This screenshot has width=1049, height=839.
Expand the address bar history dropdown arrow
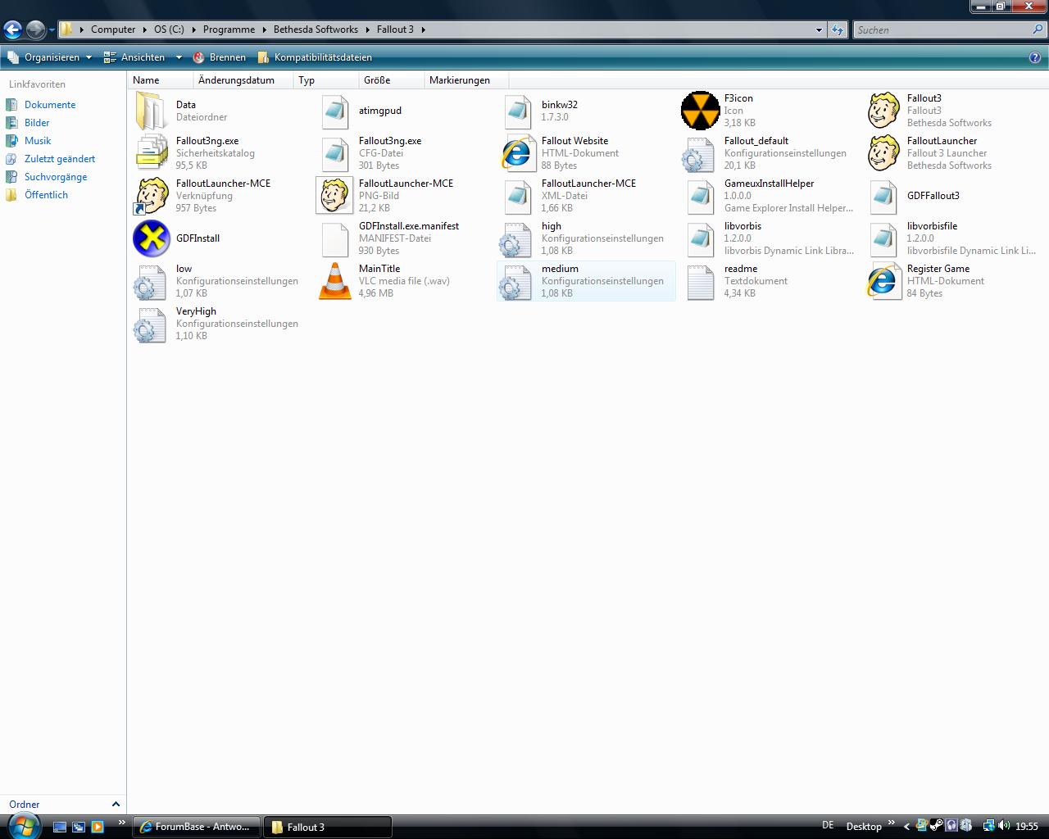pyautogui.click(x=819, y=29)
